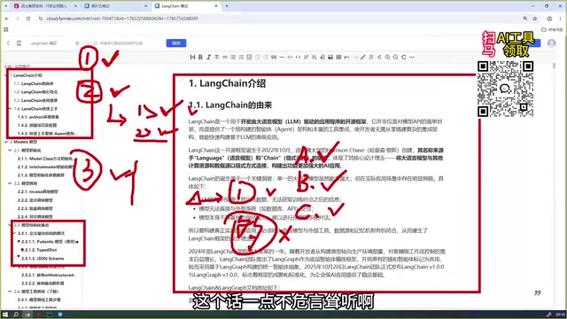Viewport: 567px width, 319px height.
Task: Open the tab list dropdown in Chrome
Action: click(5, 6)
